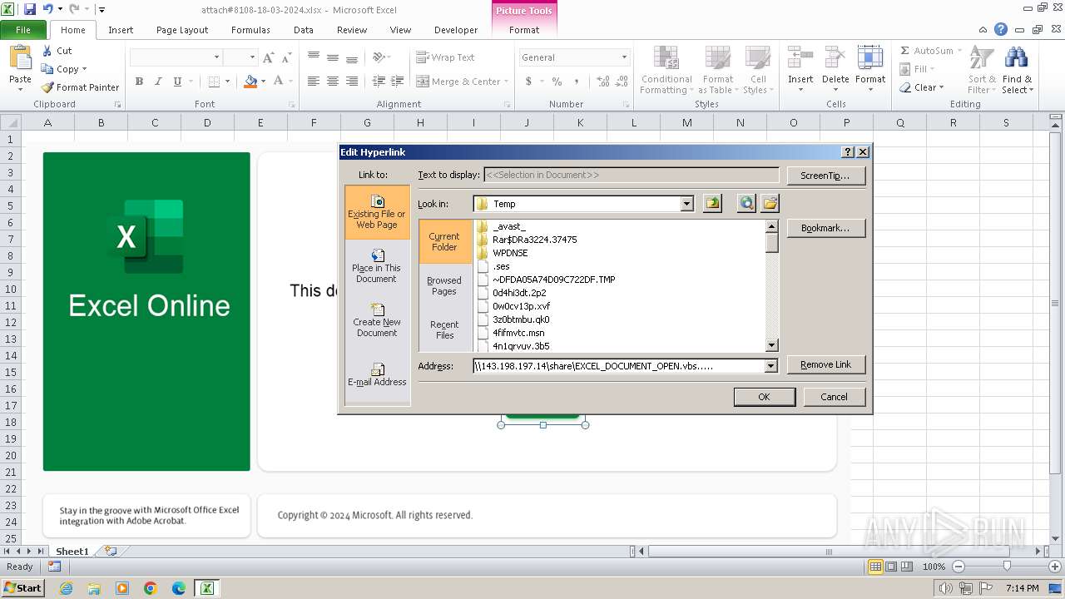1065x599 pixels.
Task: Open the font size dropdown
Action: [251, 57]
